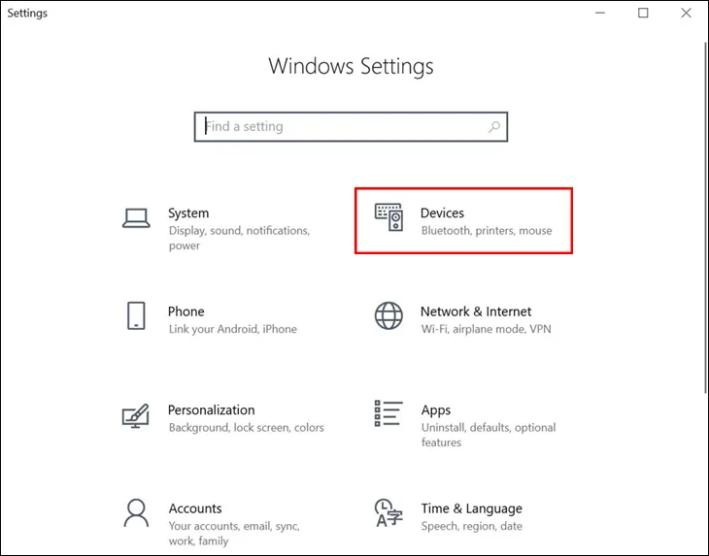Image resolution: width=709 pixels, height=556 pixels.
Task: Click 'Link your Android, iPhone' text
Action: (233, 329)
